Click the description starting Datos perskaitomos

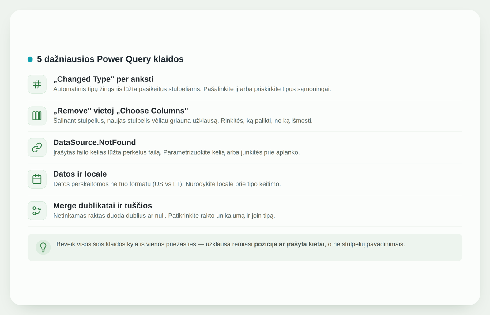click(x=167, y=184)
